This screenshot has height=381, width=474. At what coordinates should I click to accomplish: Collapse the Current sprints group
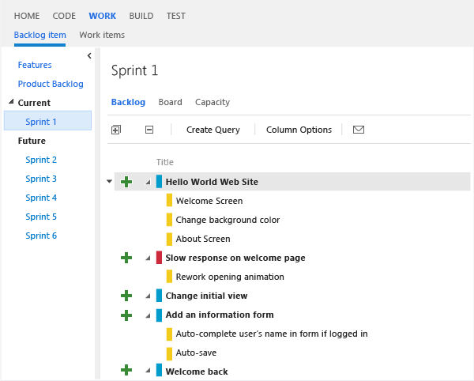[11, 102]
